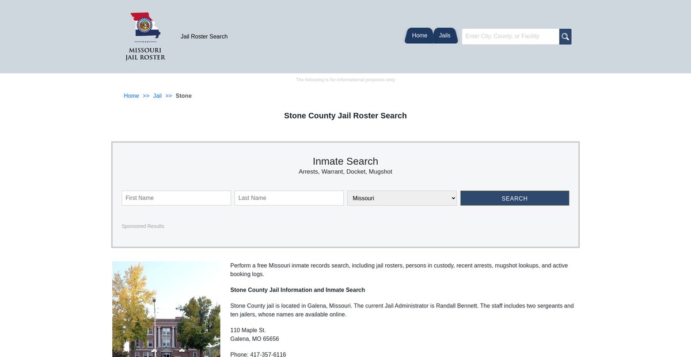Go to Jail breadcrumb link
Image resolution: width=691 pixels, height=357 pixels.
pos(157,96)
